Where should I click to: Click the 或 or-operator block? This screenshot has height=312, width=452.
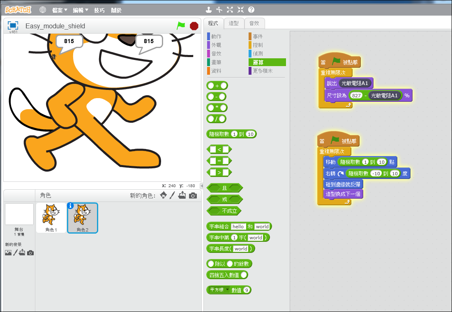[224, 199]
